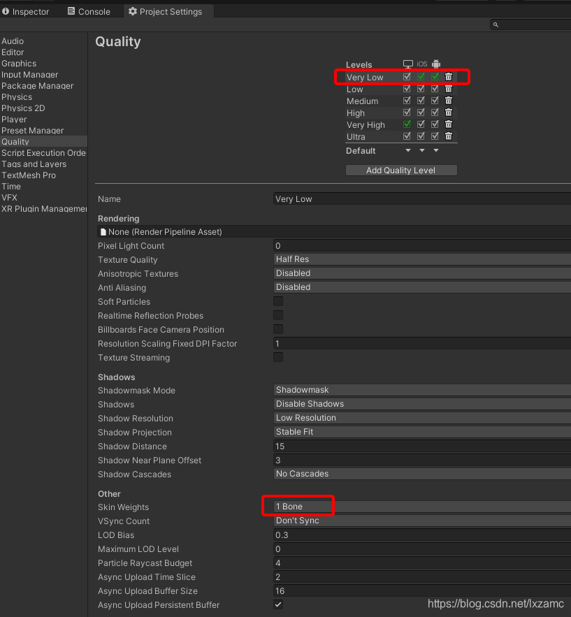
Task: Click the Console panel icon
Action: pos(71,10)
